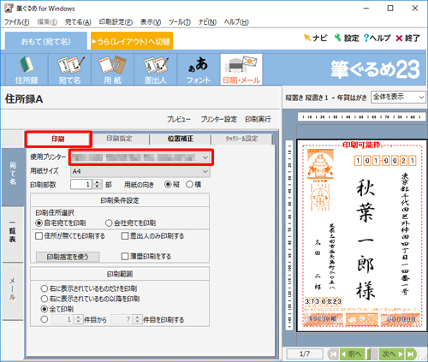
Task: Jump to first record button
Action: pos(333,354)
